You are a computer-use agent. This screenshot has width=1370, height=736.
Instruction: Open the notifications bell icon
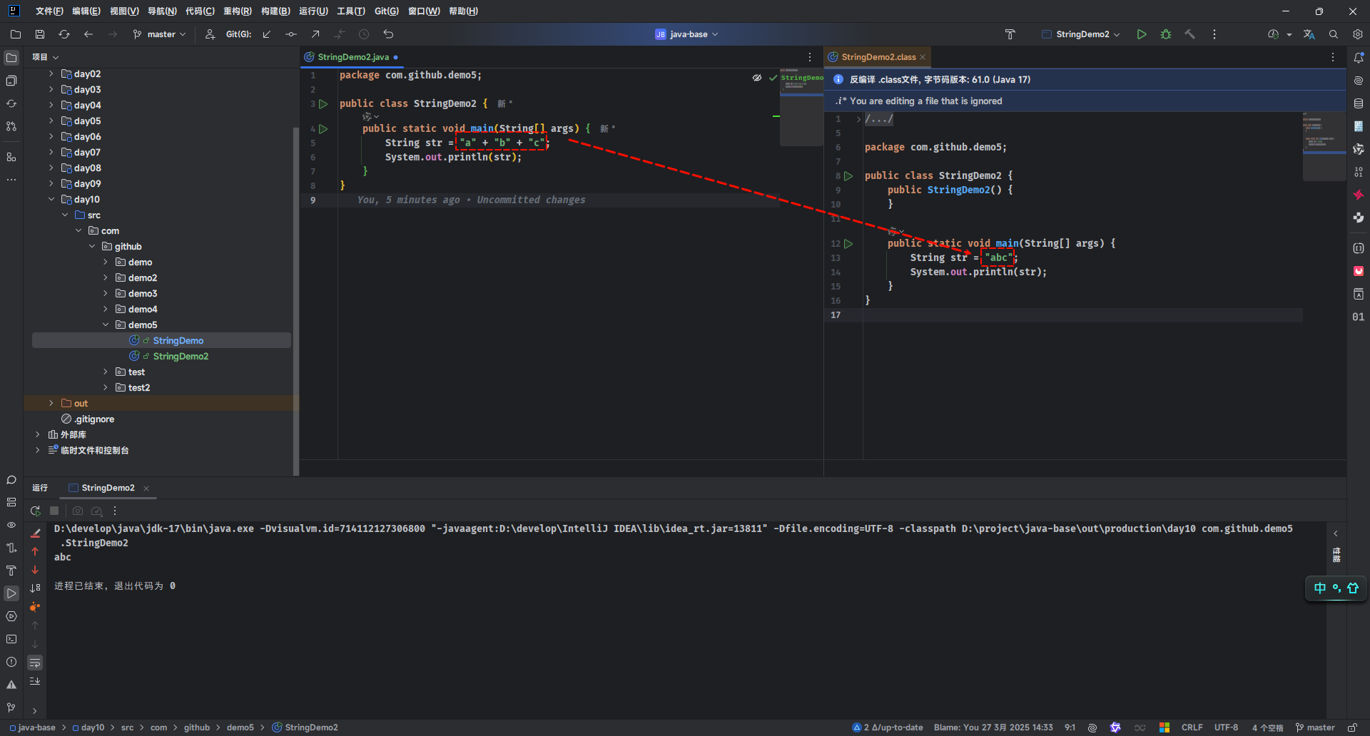click(1359, 58)
